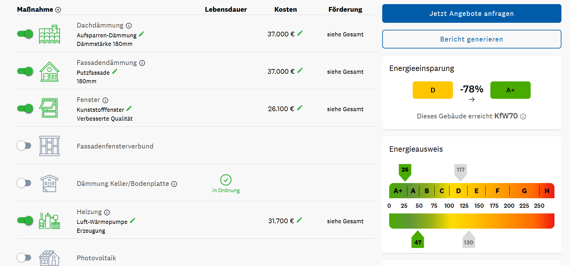Show info for Fassadendämmung
Viewport: 570px width, 266px height.
142,63
